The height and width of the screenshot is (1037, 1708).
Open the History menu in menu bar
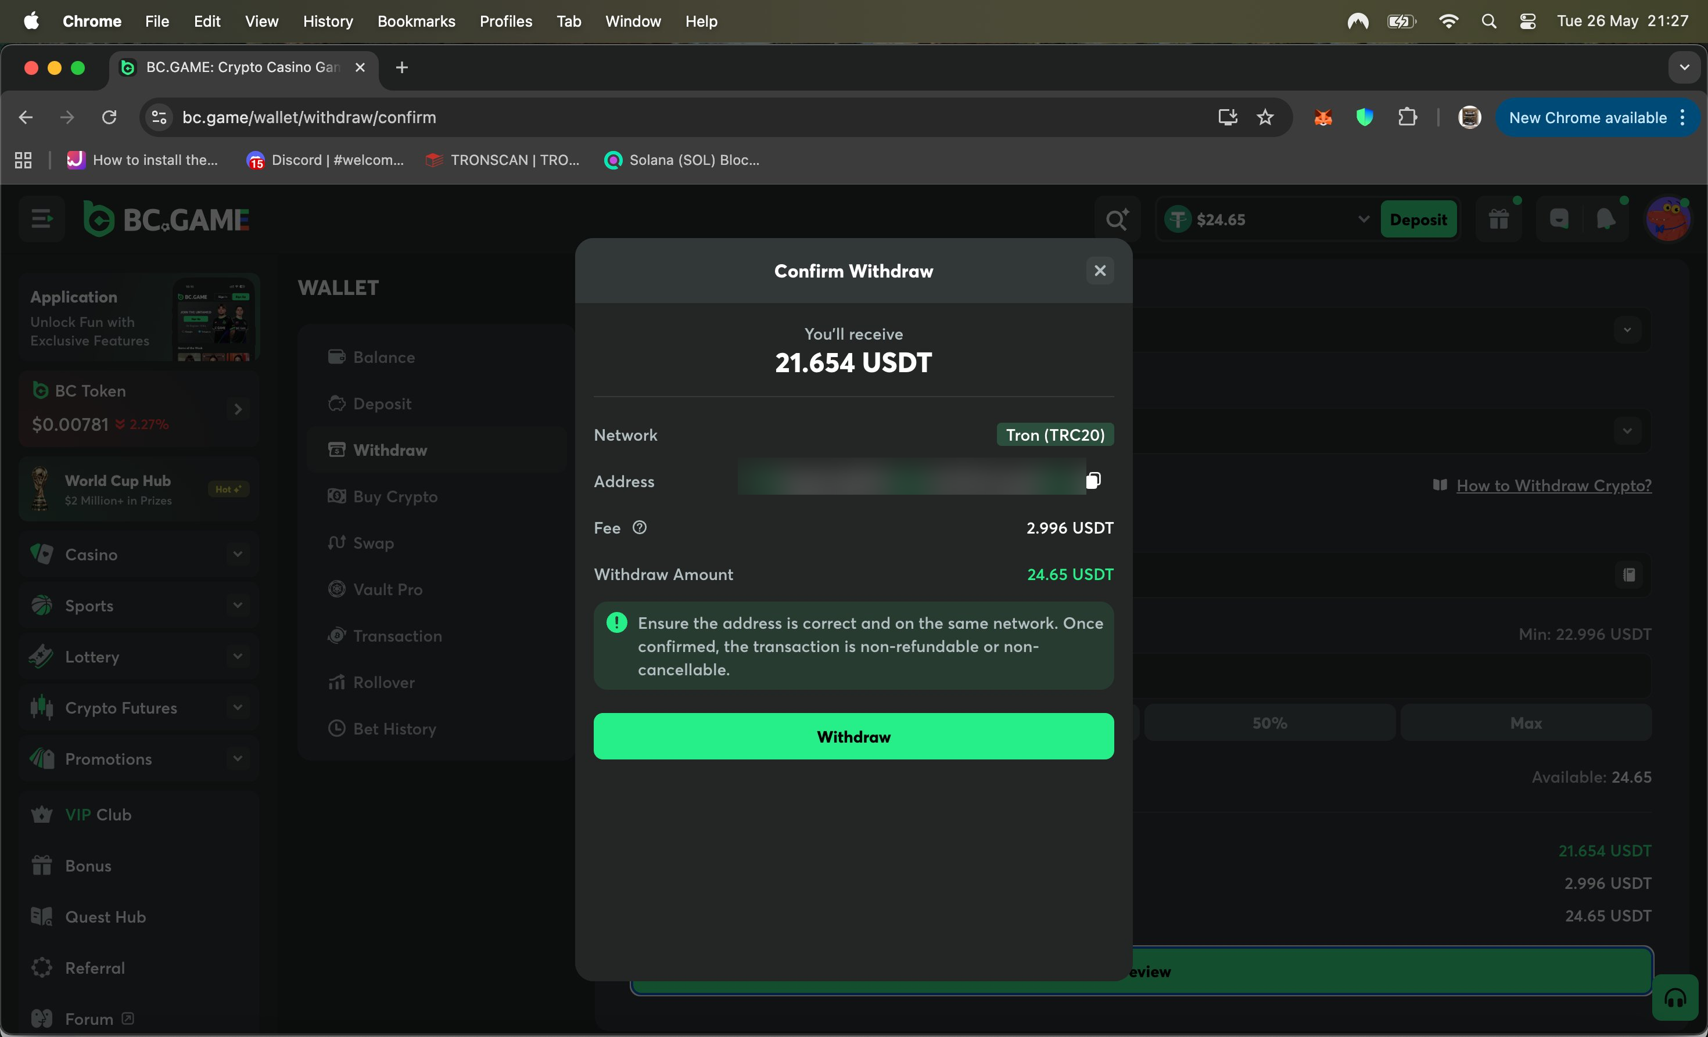(x=328, y=21)
